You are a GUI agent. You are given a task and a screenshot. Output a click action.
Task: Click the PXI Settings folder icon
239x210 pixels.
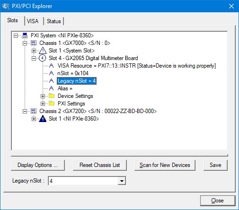click(52, 103)
